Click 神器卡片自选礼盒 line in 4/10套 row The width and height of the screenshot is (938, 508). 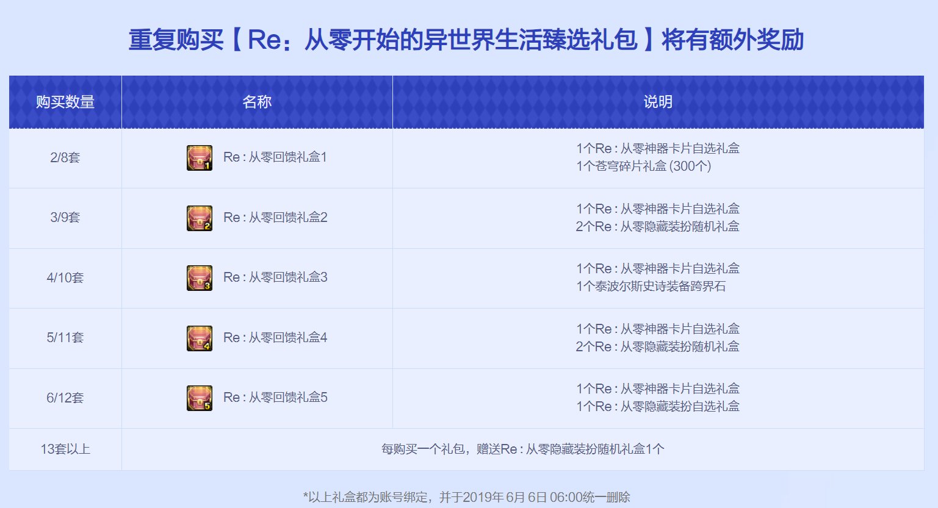tap(658, 268)
